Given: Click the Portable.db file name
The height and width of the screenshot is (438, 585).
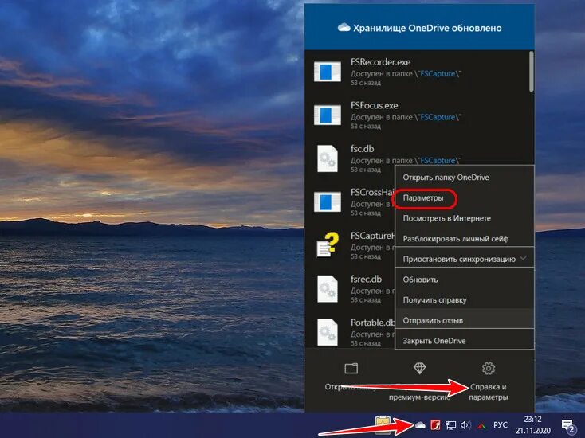Looking at the screenshot, I should tap(372, 322).
